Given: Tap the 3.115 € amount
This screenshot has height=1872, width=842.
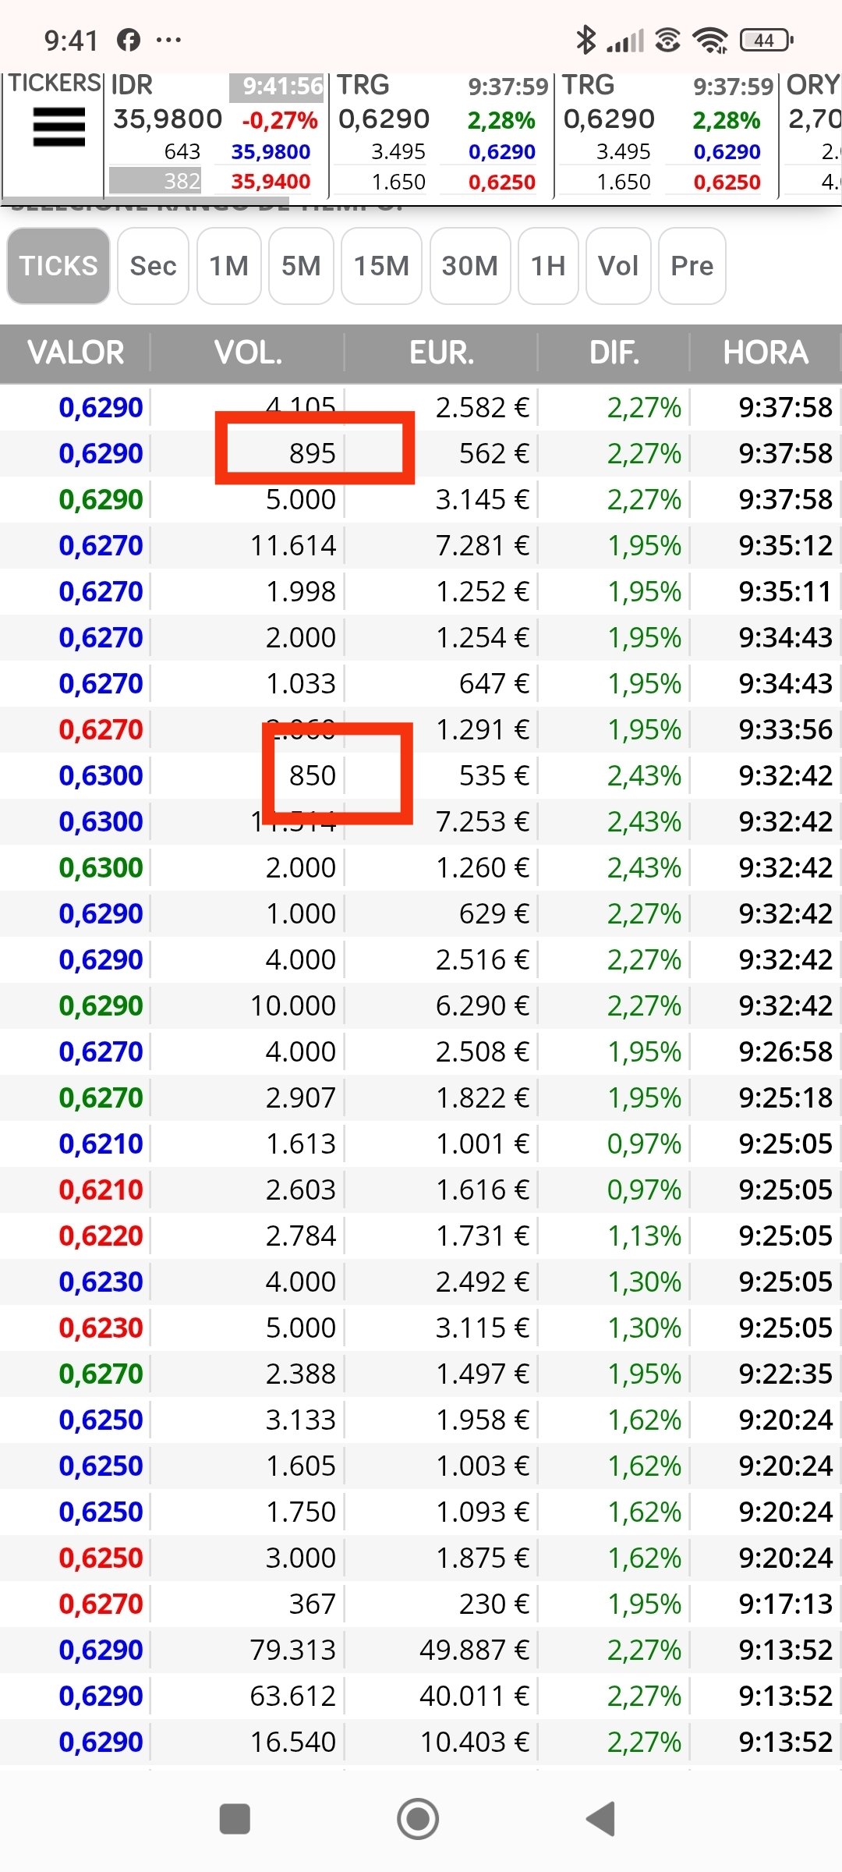Looking at the screenshot, I should click(x=483, y=1328).
